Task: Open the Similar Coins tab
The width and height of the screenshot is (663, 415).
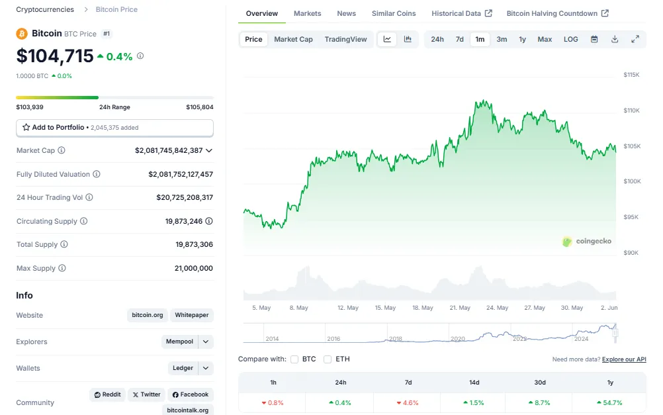Action: [394, 13]
